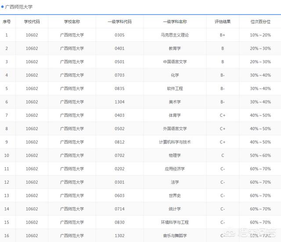Click the 广西师范大学 title heading
The width and height of the screenshot is (281, 242).
coord(18,7)
